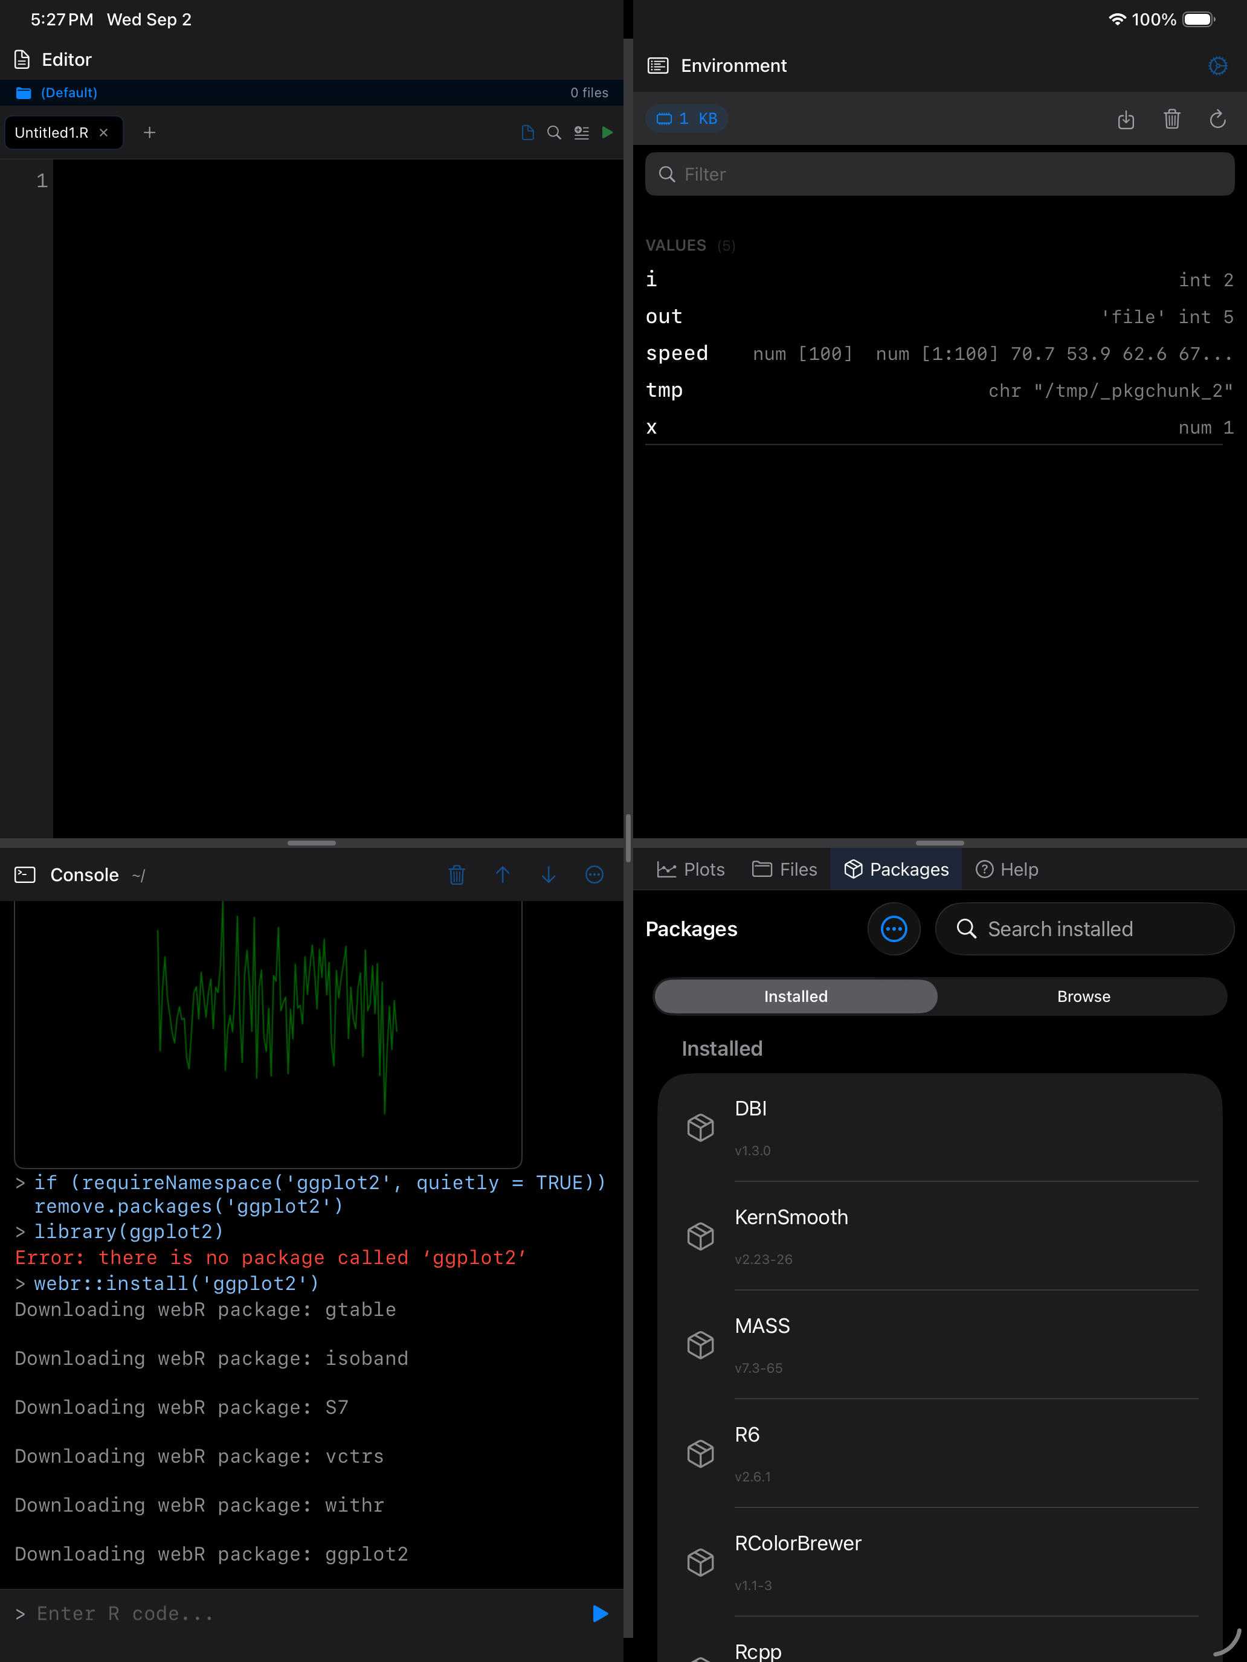This screenshot has height=1662, width=1247.
Task: Tap the green line plot in console
Action: coord(268,1033)
